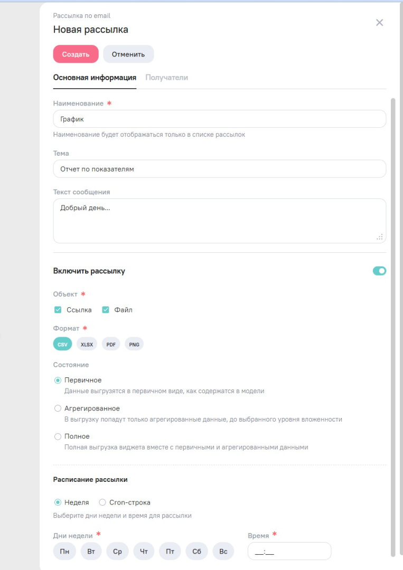The image size is (403, 570).
Task: Choose the PDF format chip
Action: click(111, 345)
